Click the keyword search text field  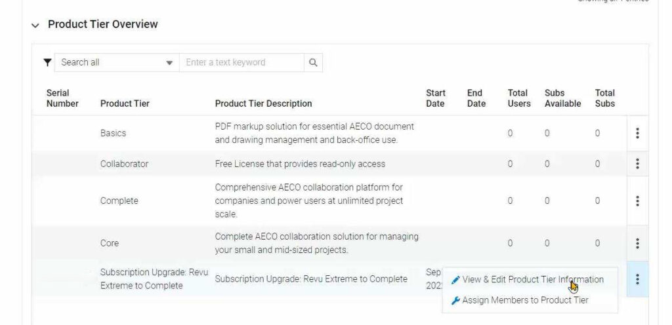point(241,62)
